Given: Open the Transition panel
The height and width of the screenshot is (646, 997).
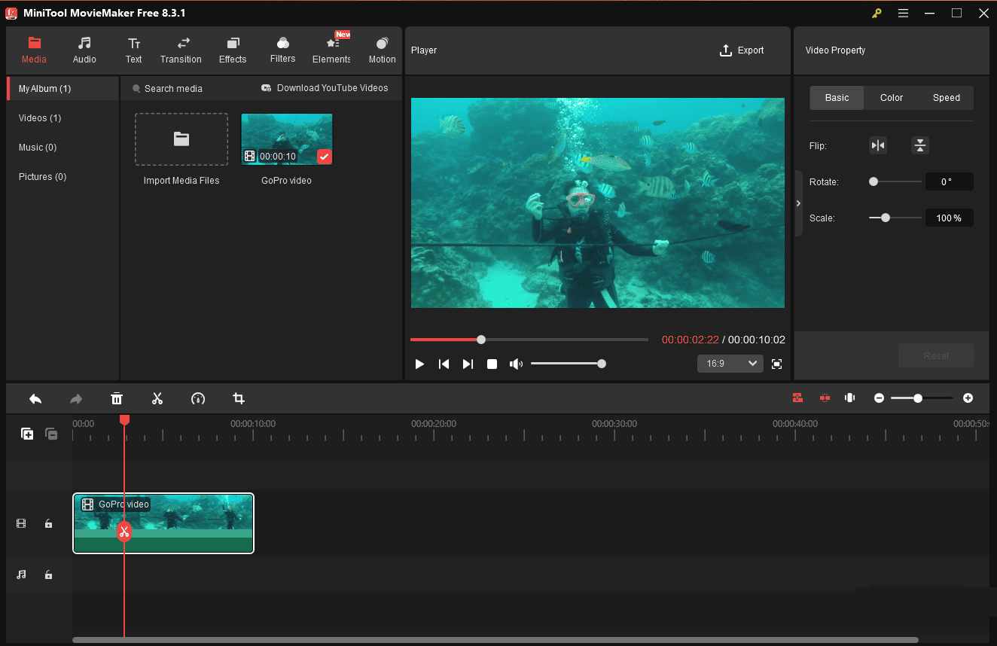Looking at the screenshot, I should pos(181,50).
